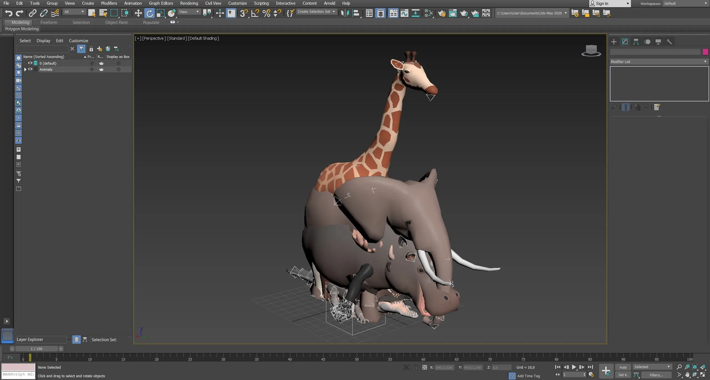Toggle visibility of 0 (default) layer

coord(30,63)
